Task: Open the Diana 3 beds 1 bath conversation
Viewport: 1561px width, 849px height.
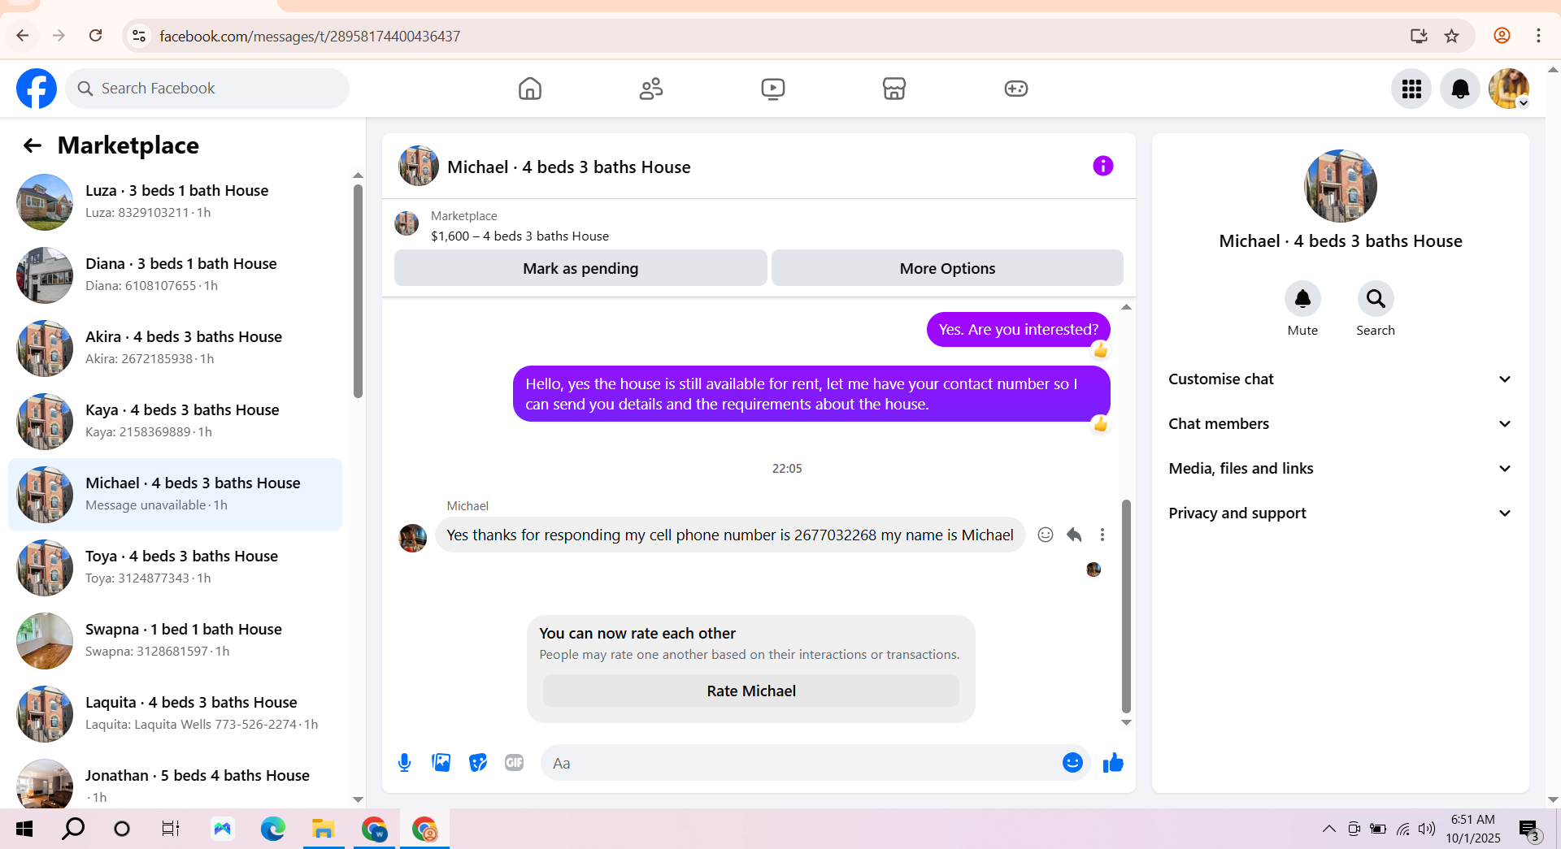Action: point(175,275)
